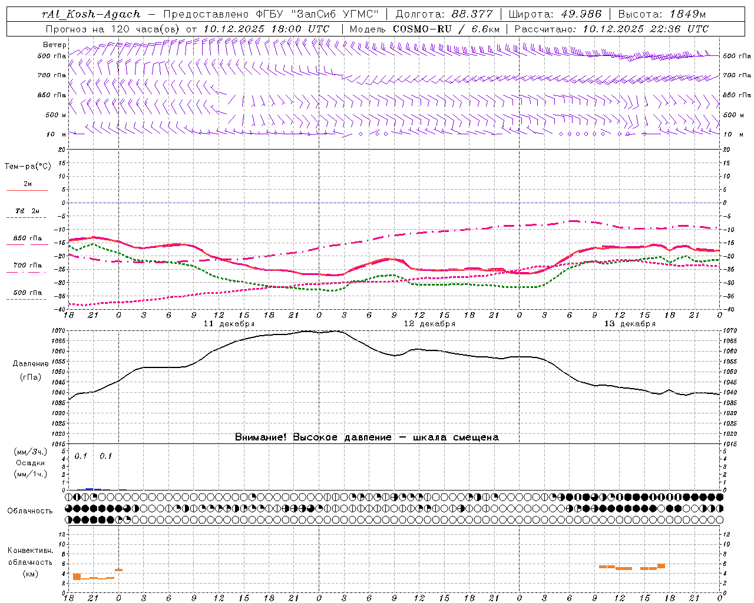Click the 850 гПа temperature legend entry
This screenshot has width=754, height=603.
28,238
